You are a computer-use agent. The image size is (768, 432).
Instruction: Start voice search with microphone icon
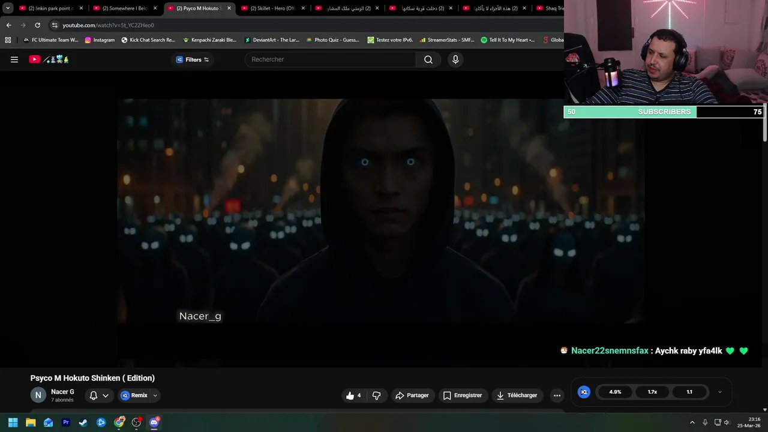coord(455,59)
